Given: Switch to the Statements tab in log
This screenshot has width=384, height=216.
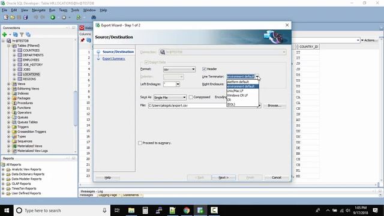Looking at the screenshot, I should point(131,195).
